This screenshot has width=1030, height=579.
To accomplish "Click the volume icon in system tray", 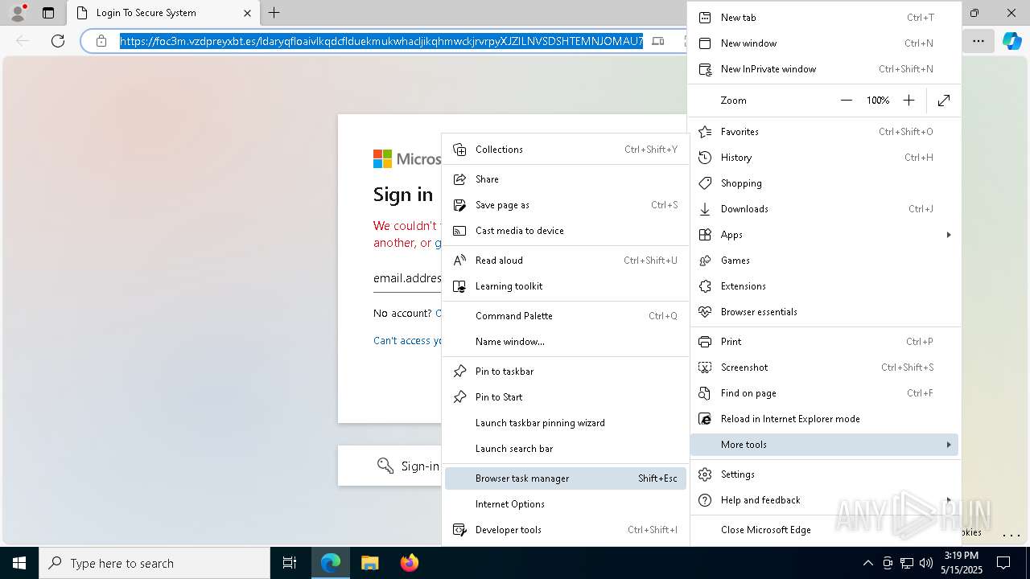I will [x=925, y=563].
